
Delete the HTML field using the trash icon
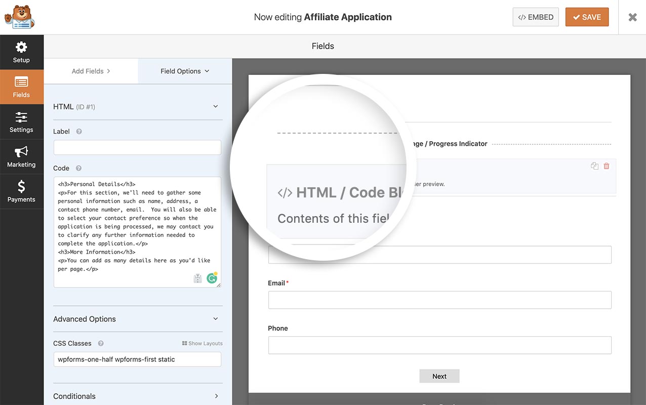(606, 166)
